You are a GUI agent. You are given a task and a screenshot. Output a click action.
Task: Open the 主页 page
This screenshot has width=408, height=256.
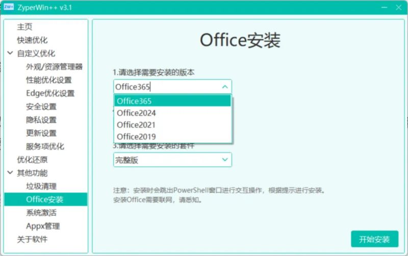coord(24,27)
